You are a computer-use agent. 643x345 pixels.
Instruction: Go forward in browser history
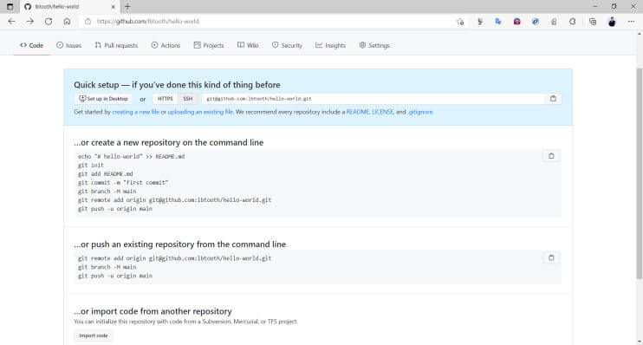30,22
